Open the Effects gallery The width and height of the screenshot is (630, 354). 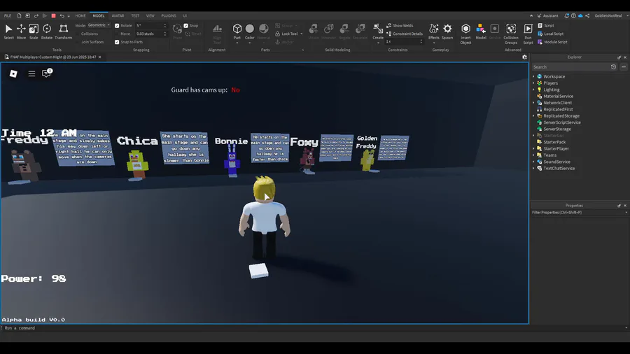[x=433, y=31]
